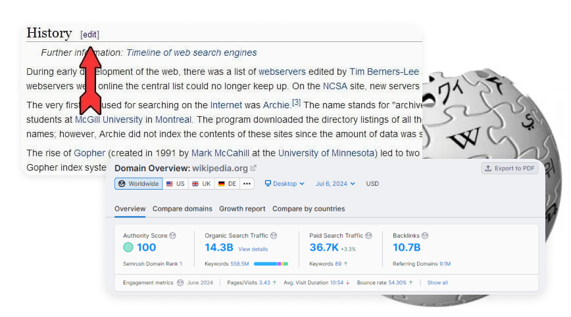Click Organic Search Traffic value 14.3B
This screenshot has height=317, width=571.
click(x=218, y=247)
